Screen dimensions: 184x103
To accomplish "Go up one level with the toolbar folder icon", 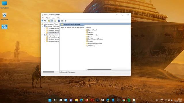I will click(49, 21).
